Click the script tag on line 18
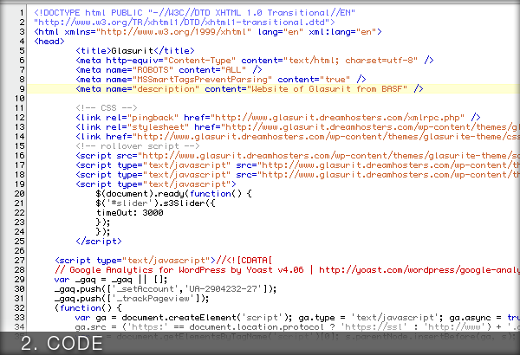 point(297,175)
